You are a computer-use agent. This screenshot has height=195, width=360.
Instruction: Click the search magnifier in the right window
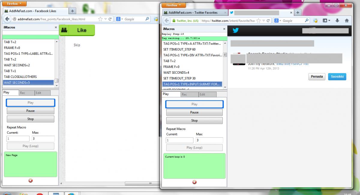coord(307,21)
